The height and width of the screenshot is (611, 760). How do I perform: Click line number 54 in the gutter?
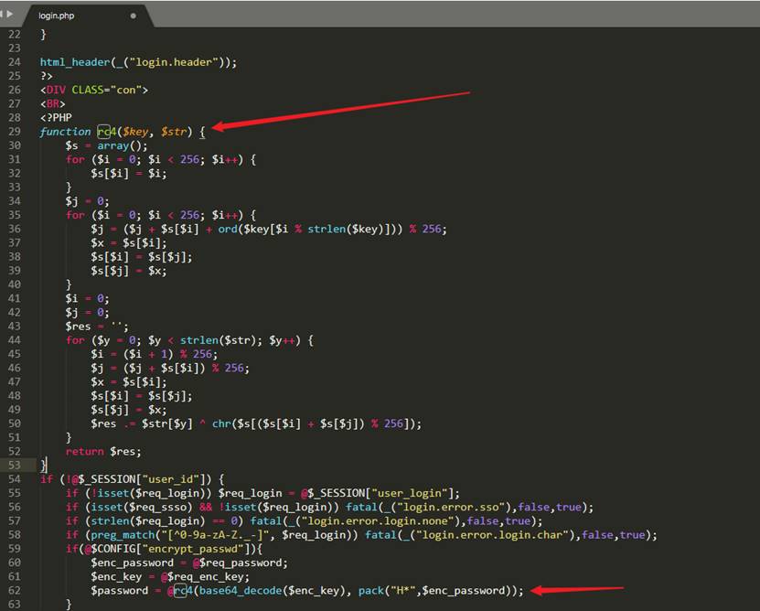pos(13,479)
